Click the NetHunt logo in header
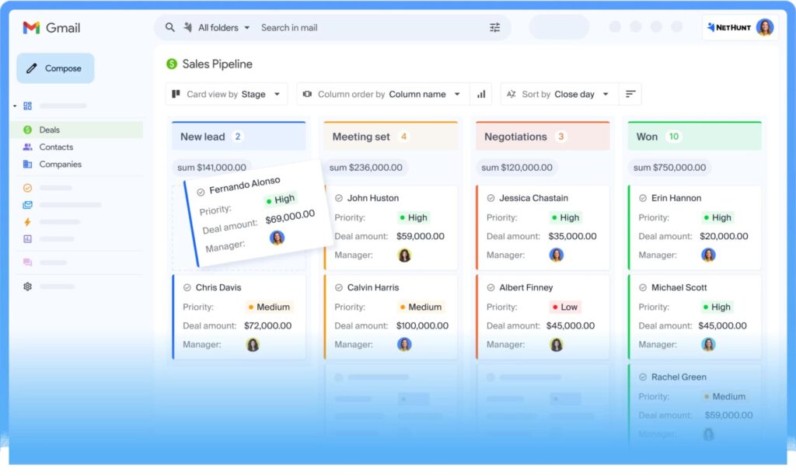The width and height of the screenshot is (796, 476). tap(730, 28)
